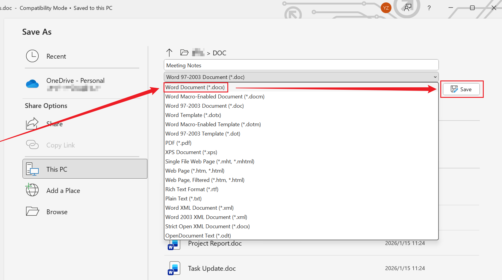This screenshot has height=280, width=502.
Task: Copy a link to the document
Action: (60, 145)
